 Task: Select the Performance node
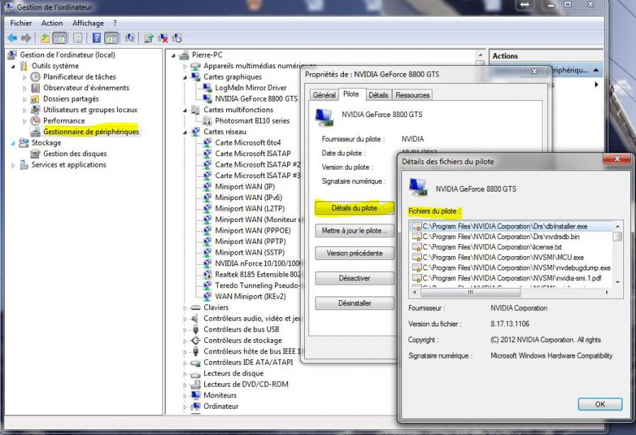[x=64, y=121]
